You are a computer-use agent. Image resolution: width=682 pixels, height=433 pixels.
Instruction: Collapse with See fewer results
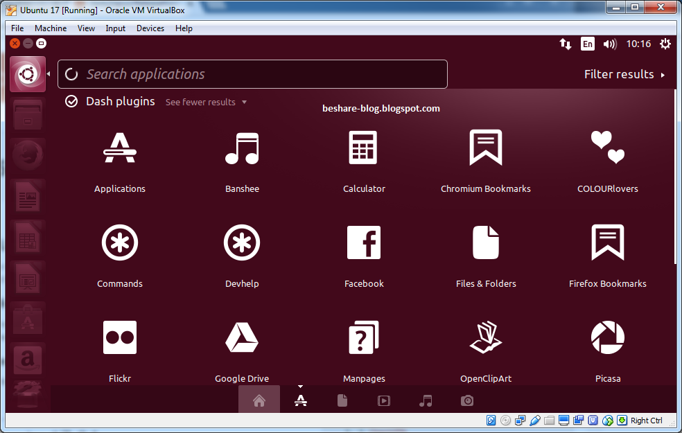pyautogui.click(x=206, y=102)
